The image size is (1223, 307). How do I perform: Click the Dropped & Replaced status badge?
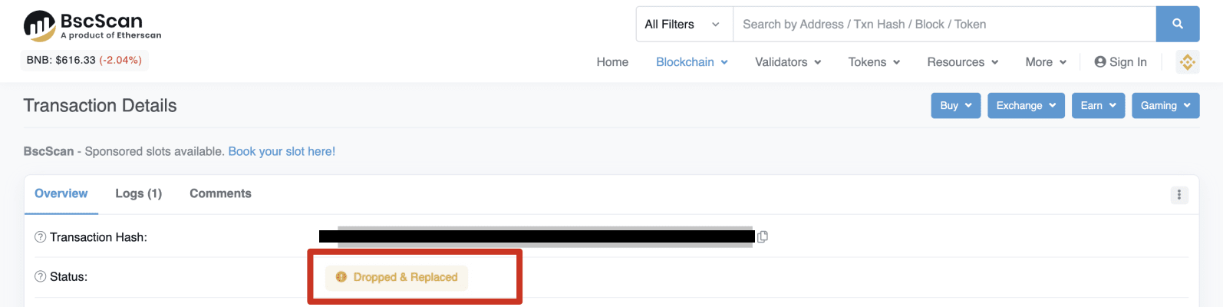pyautogui.click(x=397, y=277)
